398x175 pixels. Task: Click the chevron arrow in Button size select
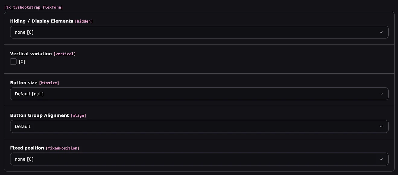coord(381,94)
